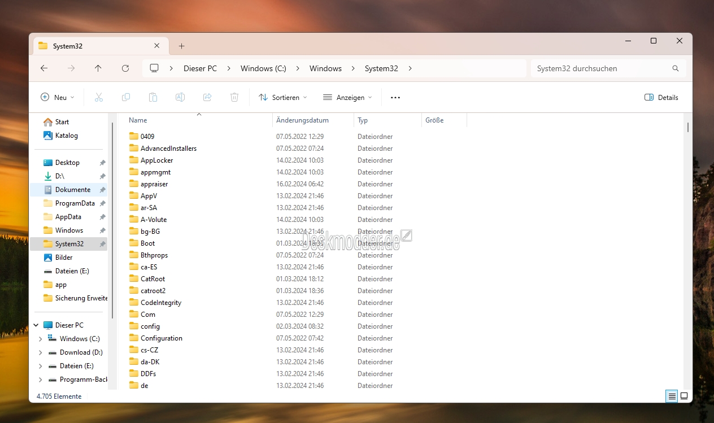Click the Delete trash icon
This screenshot has width=714, height=423.
234,97
